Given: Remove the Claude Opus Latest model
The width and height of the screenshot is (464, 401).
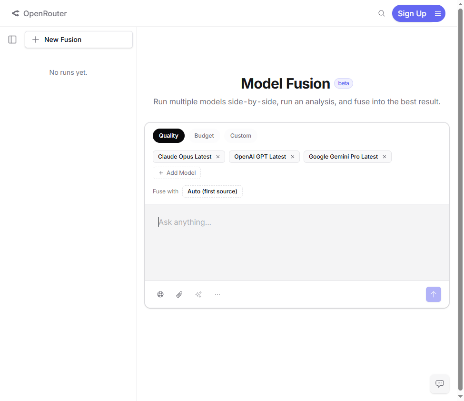Looking at the screenshot, I should point(218,157).
